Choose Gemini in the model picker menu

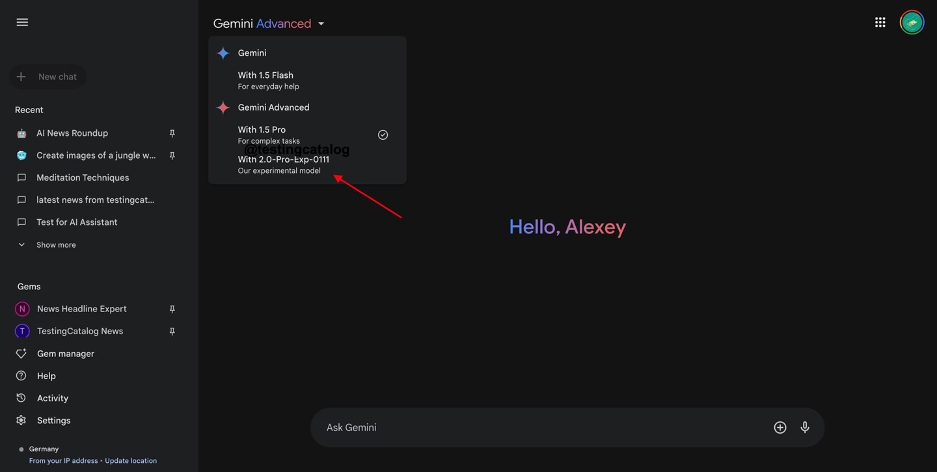tap(252, 51)
